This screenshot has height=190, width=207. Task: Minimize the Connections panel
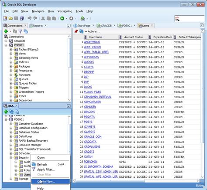tap(69, 26)
